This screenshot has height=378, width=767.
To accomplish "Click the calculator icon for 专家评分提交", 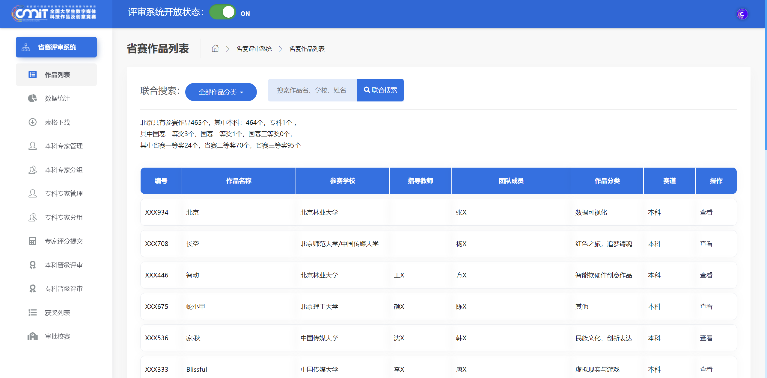I will [x=32, y=241].
